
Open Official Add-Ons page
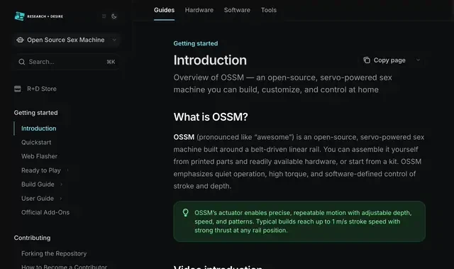point(45,212)
